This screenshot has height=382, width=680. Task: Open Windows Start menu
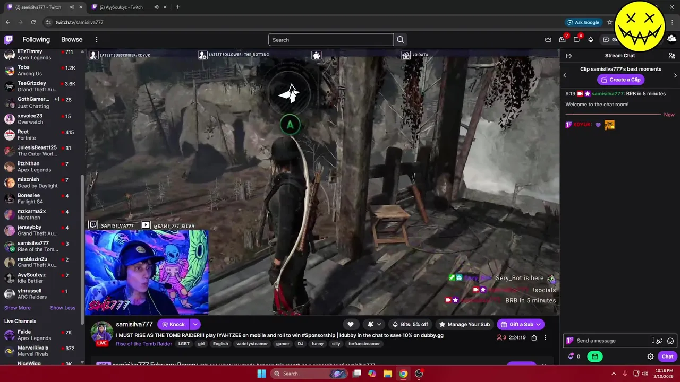(261, 374)
